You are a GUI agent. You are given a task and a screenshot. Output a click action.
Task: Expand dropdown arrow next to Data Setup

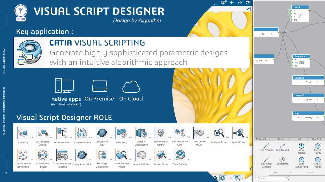(130, 138)
